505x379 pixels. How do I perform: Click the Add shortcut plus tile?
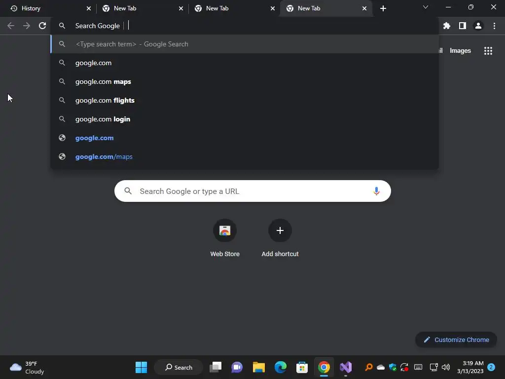pyautogui.click(x=280, y=238)
